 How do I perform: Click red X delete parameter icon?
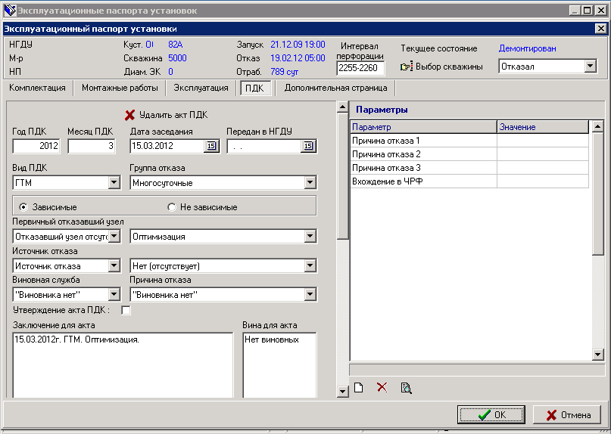point(382,387)
